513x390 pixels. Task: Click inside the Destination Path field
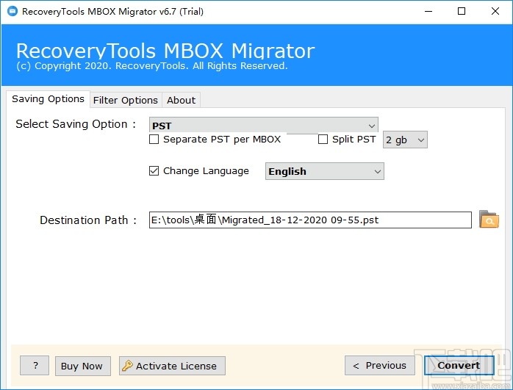click(x=310, y=220)
